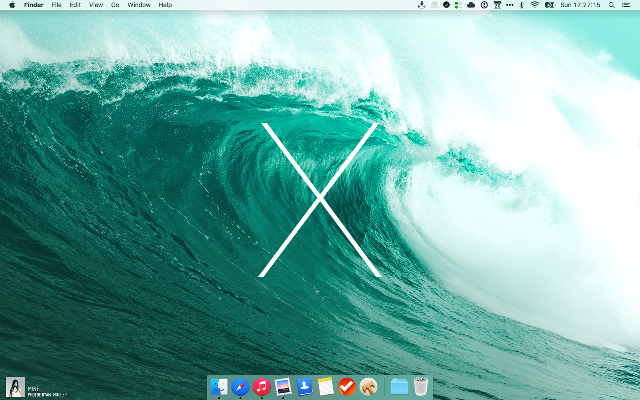Open the Trash in the Dock
Viewport: 640px width, 400px height.
pos(421,386)
